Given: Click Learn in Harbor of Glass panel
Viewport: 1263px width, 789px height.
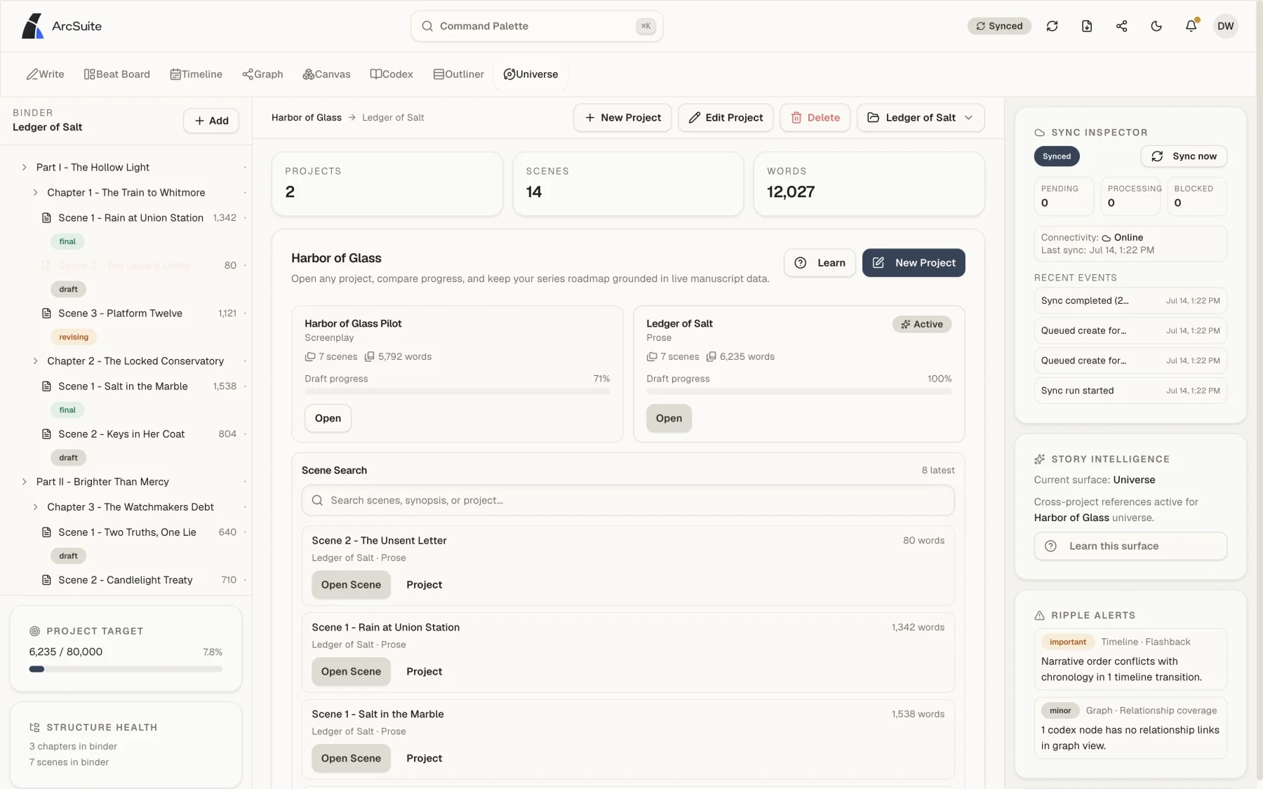Looking at the screenshot, I should (820, 263).
